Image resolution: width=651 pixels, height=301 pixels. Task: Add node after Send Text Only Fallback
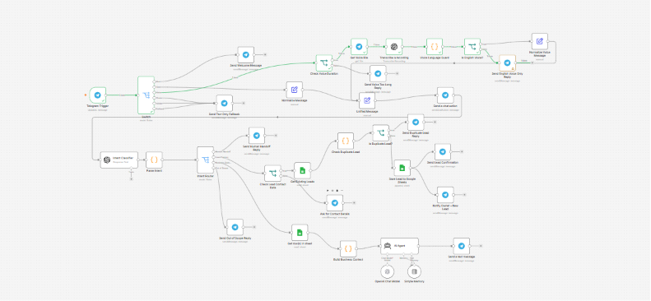244,104
